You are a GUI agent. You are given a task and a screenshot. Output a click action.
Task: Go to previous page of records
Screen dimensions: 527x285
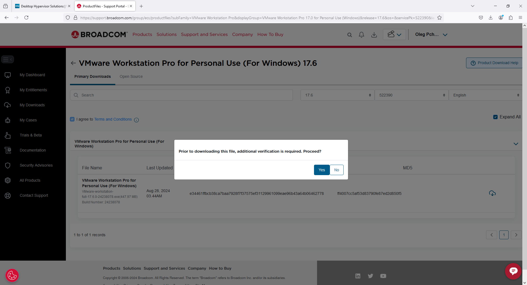coord(492,235)
